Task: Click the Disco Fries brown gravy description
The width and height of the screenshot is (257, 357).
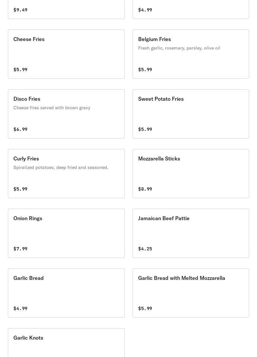Action: click(52, 108)
